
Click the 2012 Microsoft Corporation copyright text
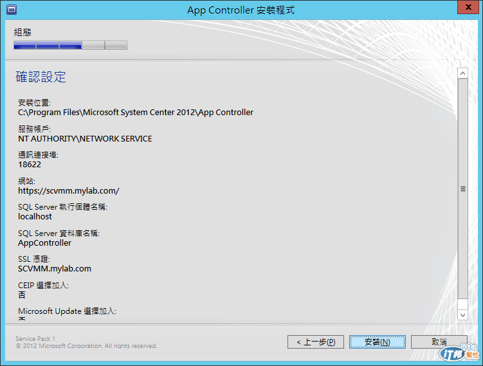pyautogui.click(x=86, y=346)
